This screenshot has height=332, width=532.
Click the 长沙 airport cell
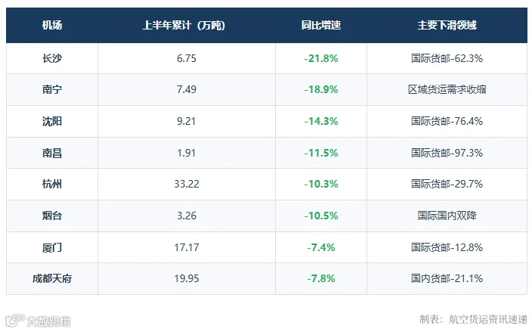[52, 58]
